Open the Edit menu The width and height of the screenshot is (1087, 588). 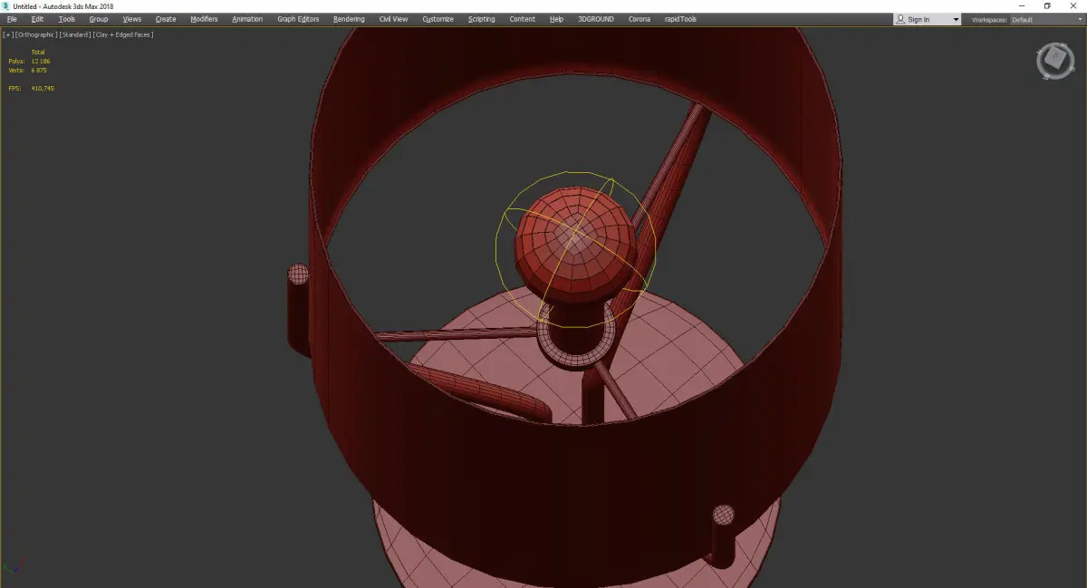[x=37, y=19]
